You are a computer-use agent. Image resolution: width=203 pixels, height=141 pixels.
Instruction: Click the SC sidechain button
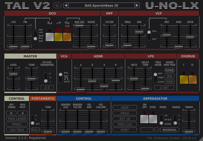(57, 5)
